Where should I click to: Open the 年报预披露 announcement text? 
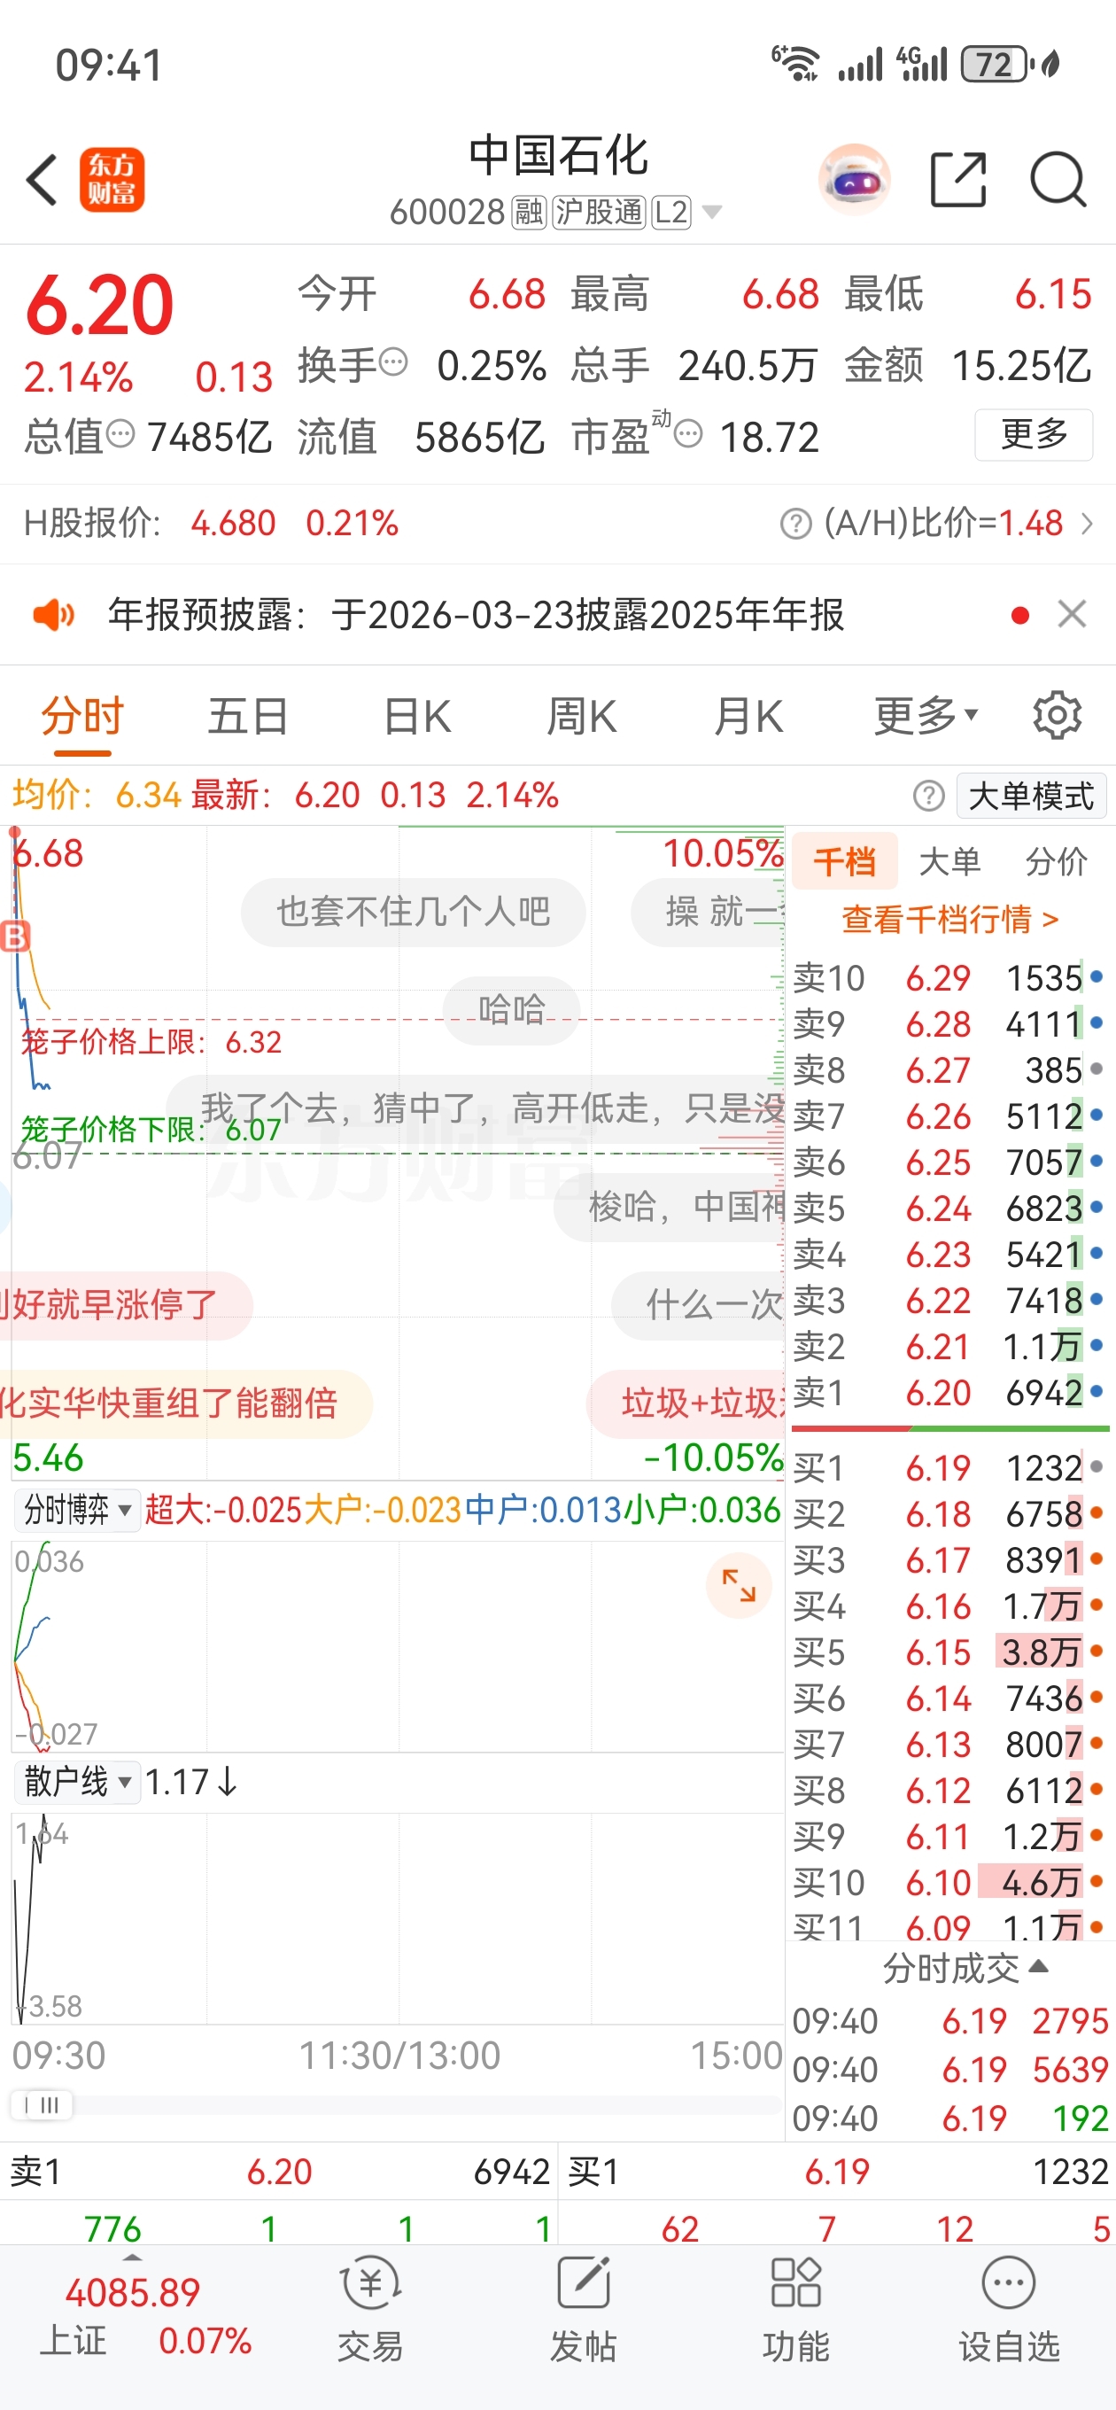point(477,615)
